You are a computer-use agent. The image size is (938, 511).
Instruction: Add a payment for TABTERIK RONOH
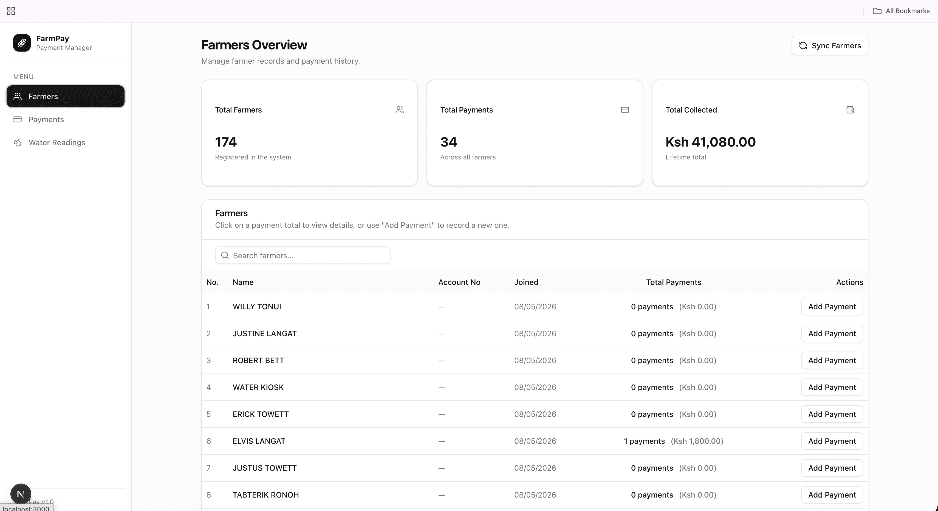click(832, 495)
